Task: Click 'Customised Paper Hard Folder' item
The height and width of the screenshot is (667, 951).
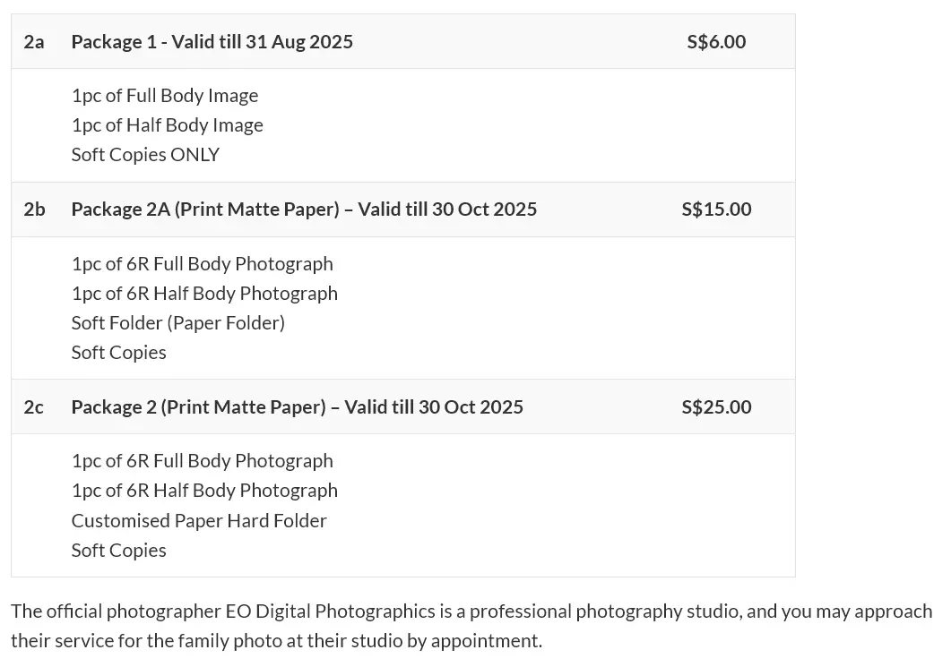Action: 199,520
